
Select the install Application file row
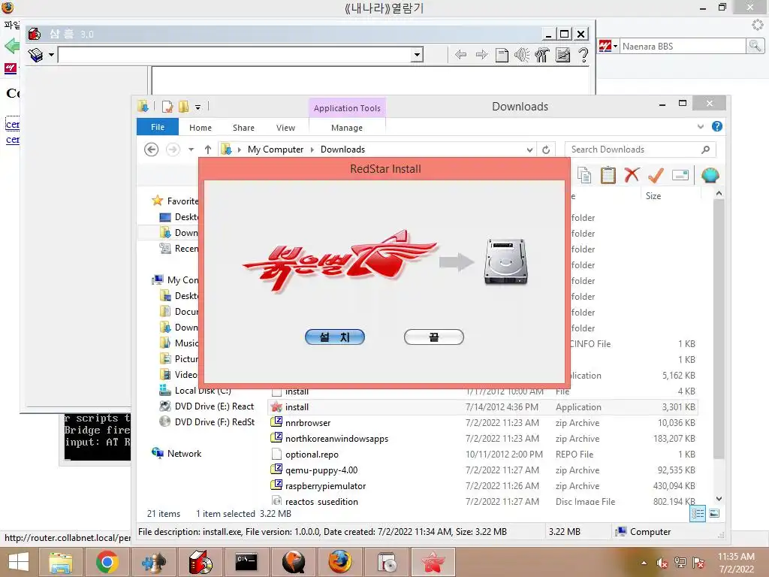click(x=483, y=406)
